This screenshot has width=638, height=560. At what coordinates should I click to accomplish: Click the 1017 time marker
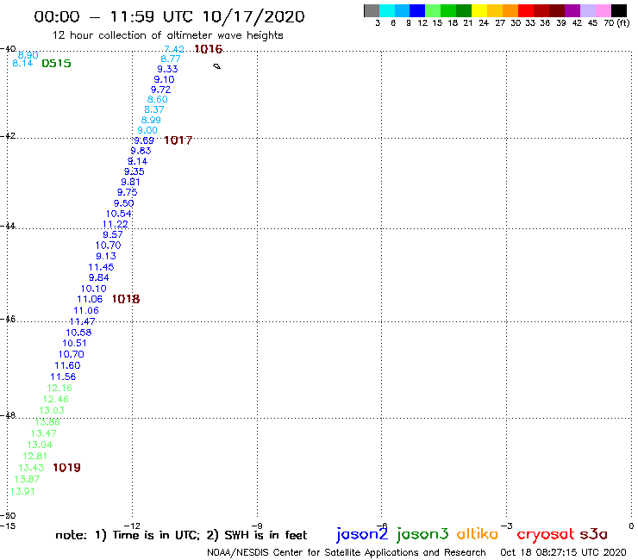click(x=178, y=140)
